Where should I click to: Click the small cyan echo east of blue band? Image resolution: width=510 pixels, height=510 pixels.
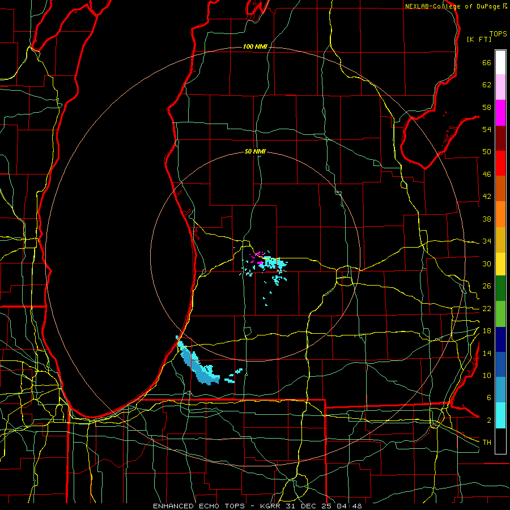tap(234, 376)
